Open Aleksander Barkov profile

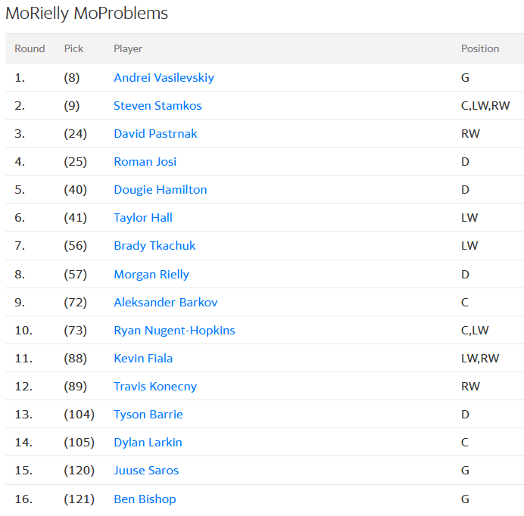165,303
